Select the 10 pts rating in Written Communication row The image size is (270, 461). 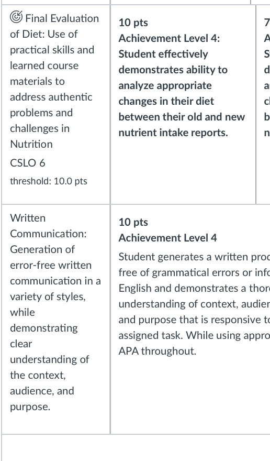coord(133,222)
